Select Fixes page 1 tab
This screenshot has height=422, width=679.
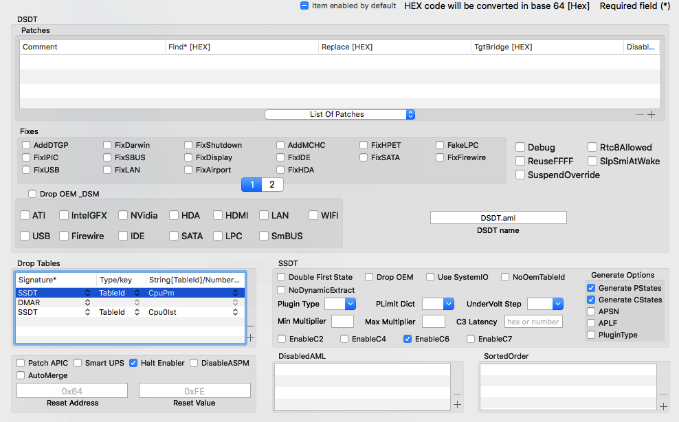coord(252,184)
